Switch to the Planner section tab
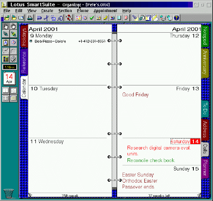Image resolution: width=213 pixels, height=201 pixels. click(205, 168)
